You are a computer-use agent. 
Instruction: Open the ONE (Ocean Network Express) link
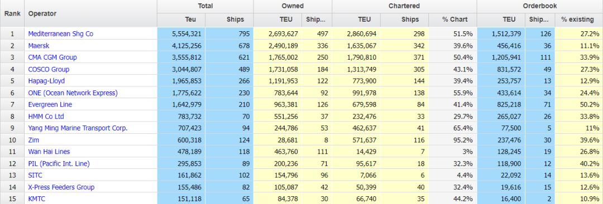click(73, 93)
